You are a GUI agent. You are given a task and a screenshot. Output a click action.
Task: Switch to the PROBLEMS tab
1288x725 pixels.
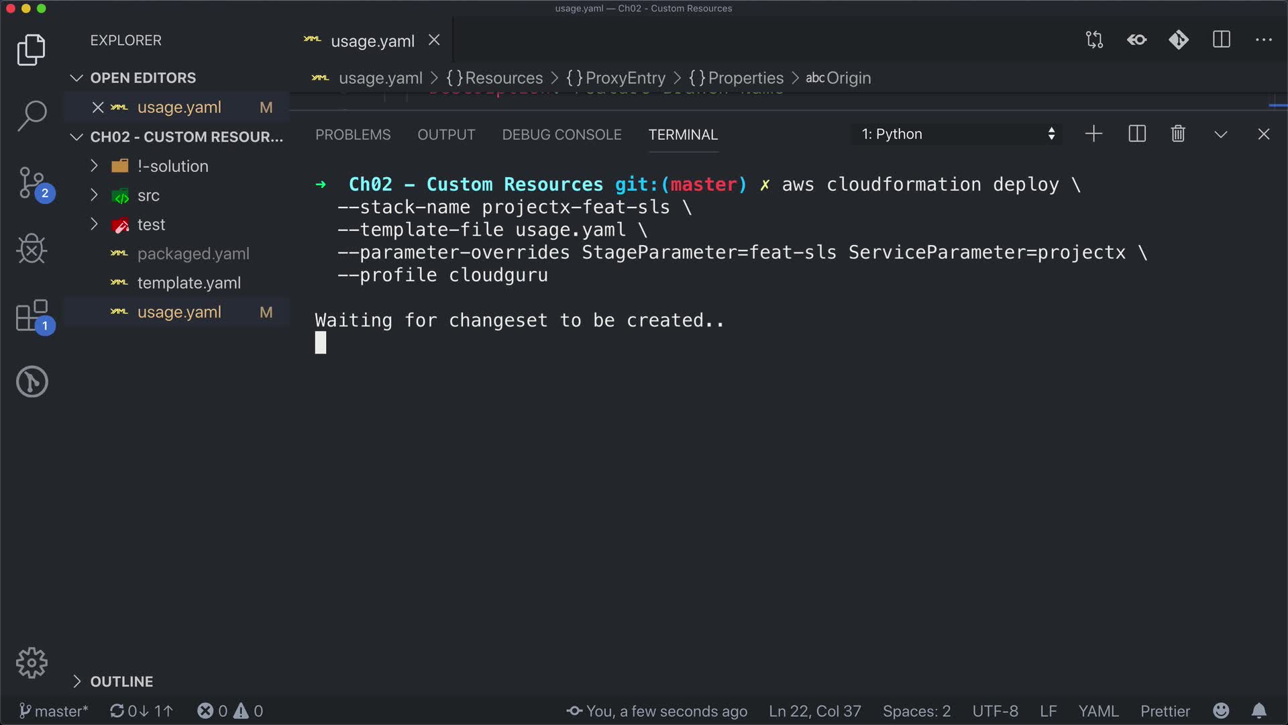(353, 135)
